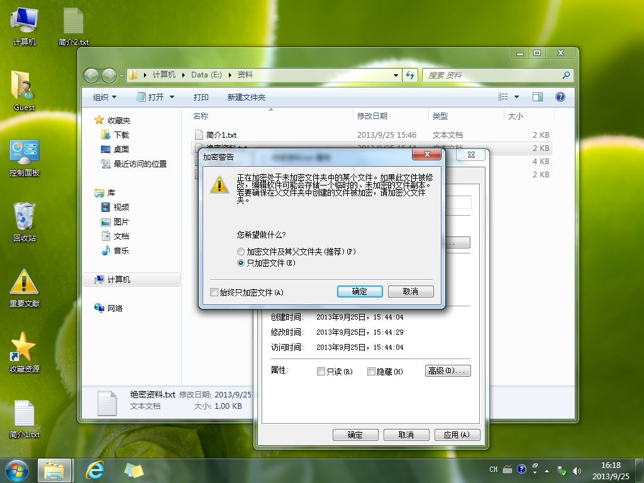Open 下载 in the favorites sidebar

pos(116,135)
